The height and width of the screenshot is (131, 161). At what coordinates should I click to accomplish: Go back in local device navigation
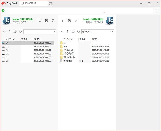coord(4,31)
